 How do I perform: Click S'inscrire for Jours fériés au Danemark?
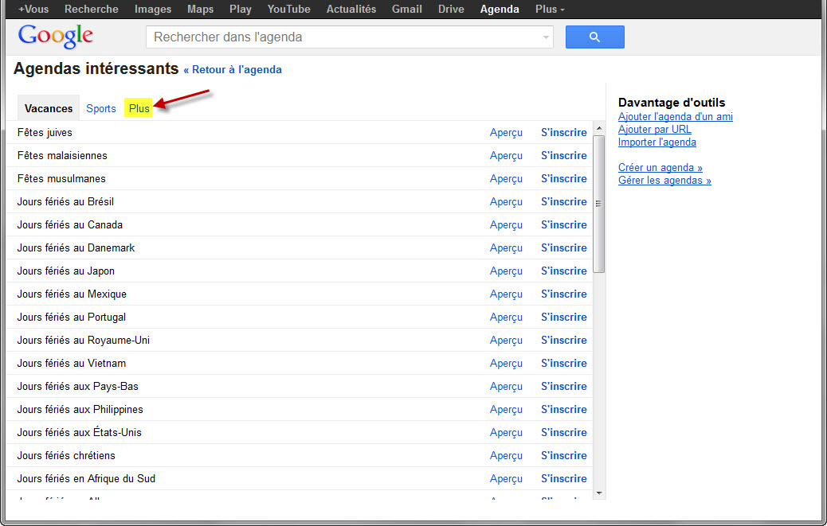click(x=564, y=248)
